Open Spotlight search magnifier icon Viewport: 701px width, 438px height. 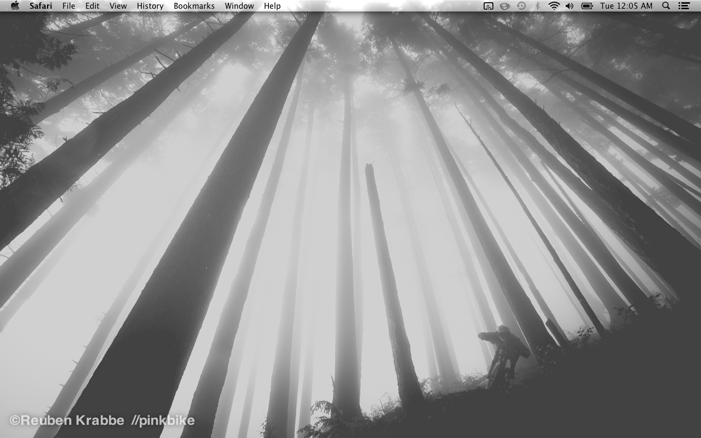tap(666, 6)
